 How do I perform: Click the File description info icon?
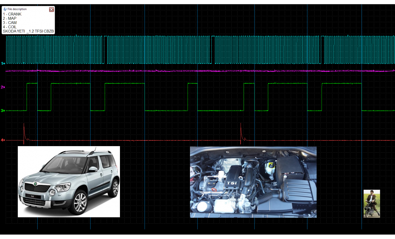(x=5, y=9)
